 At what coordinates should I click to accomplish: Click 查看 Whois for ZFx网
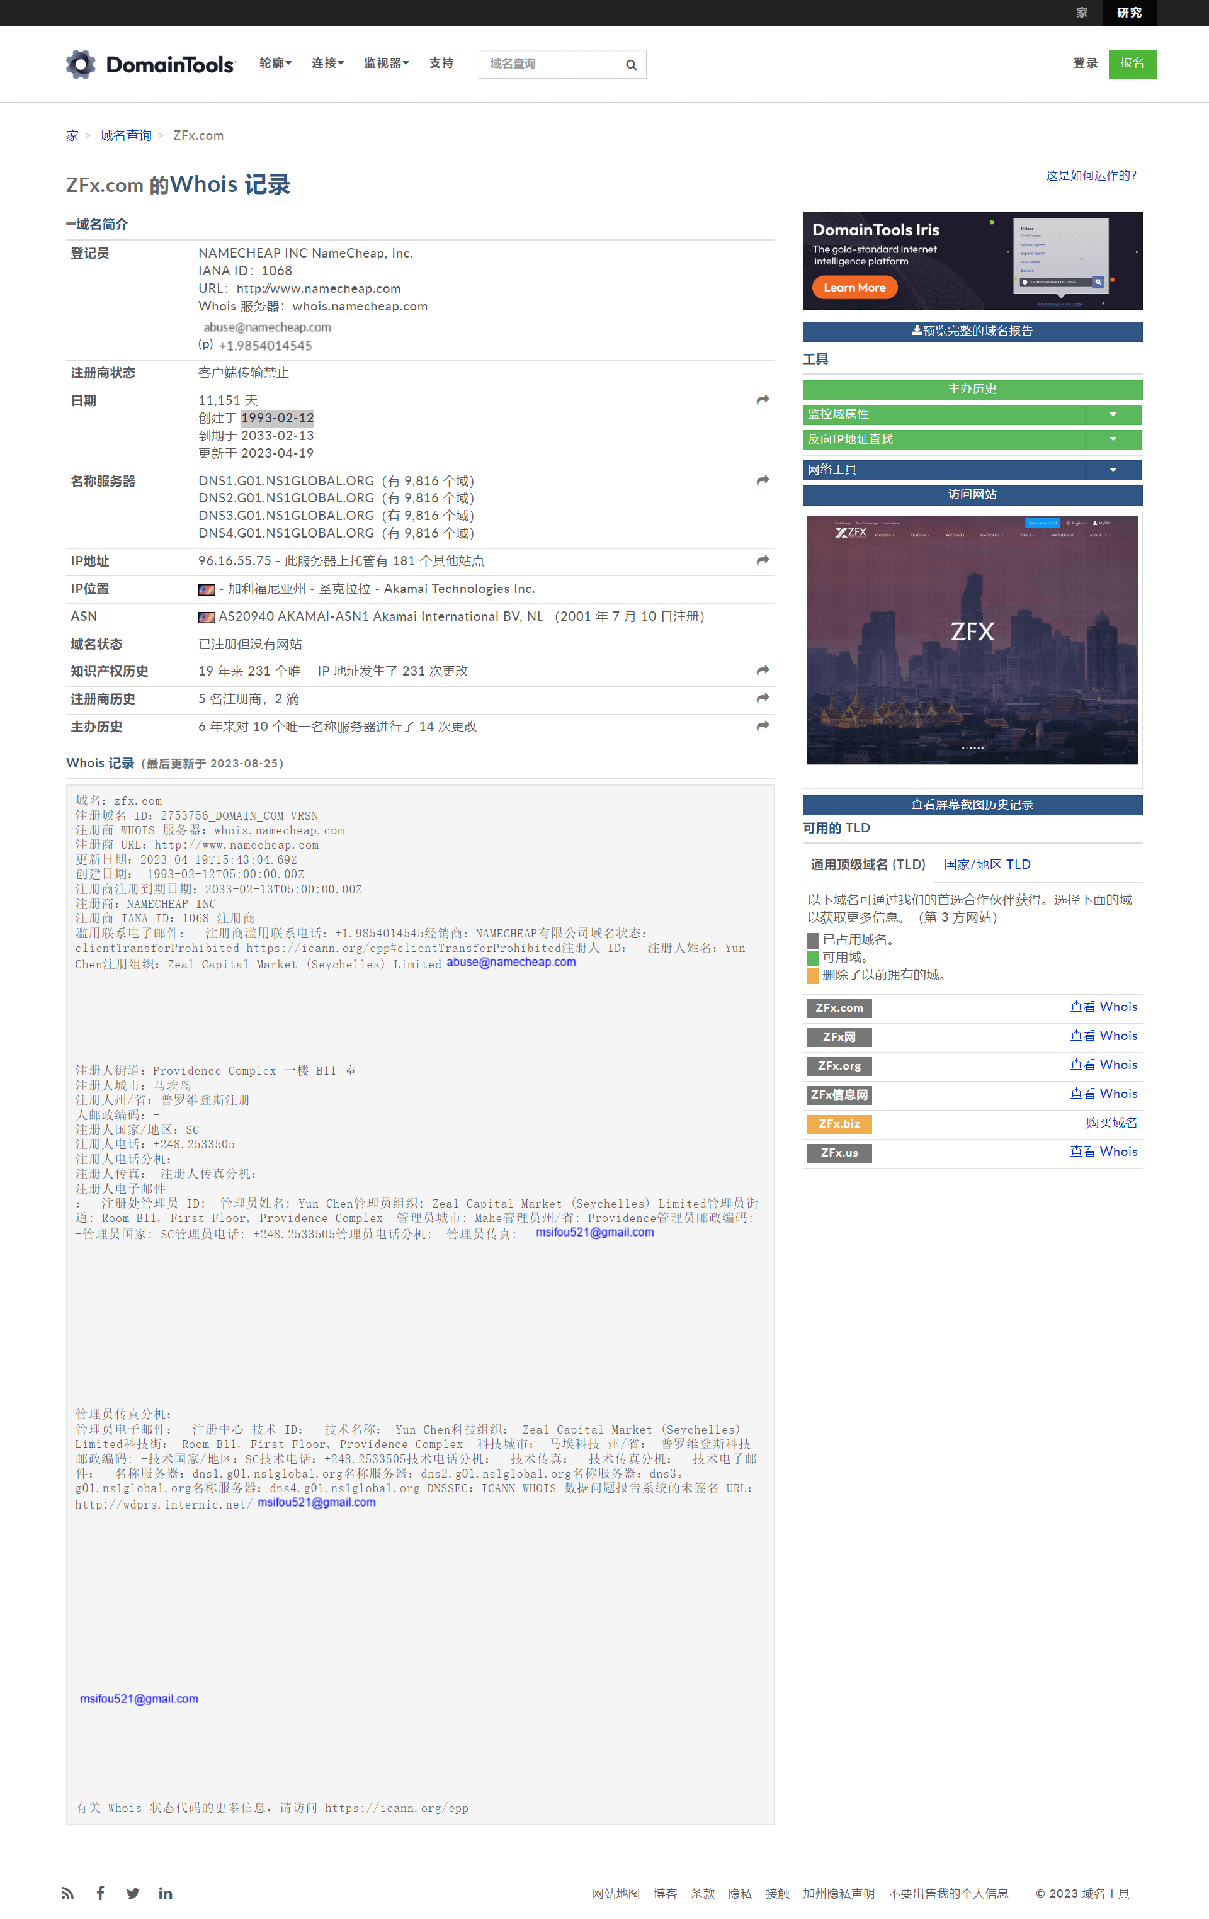(1103, 1036)
